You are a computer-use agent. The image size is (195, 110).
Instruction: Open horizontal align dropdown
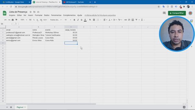click(105, 20)
